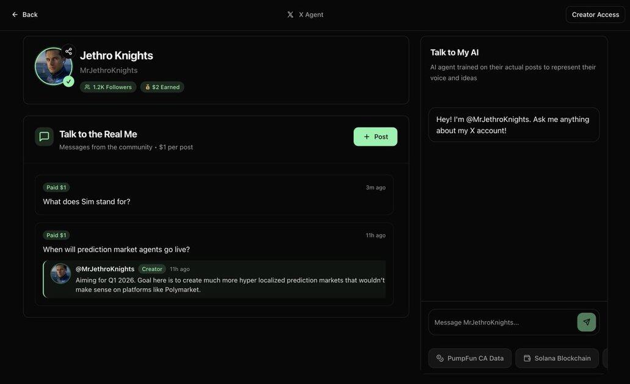Image resolution: width=630 pixels, height=384 pixels.
Task: Click the green verified checkmark badge
Action: point(68,81)
